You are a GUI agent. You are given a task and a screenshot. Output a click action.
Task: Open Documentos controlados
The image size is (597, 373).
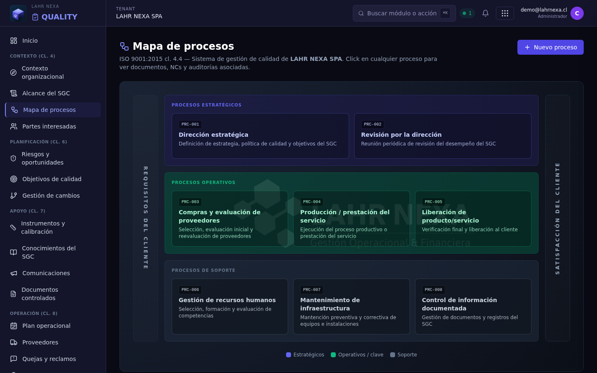tap(53, 294)
